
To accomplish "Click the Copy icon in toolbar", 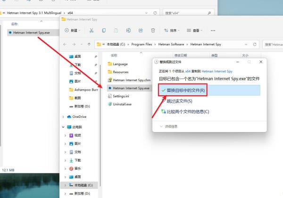I will coord(103,30).
